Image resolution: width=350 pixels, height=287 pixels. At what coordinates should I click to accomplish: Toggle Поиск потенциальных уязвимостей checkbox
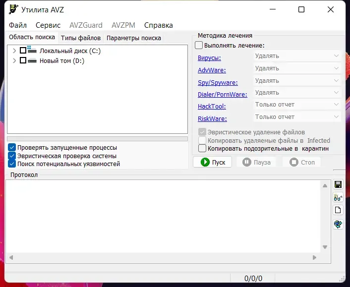12,164
